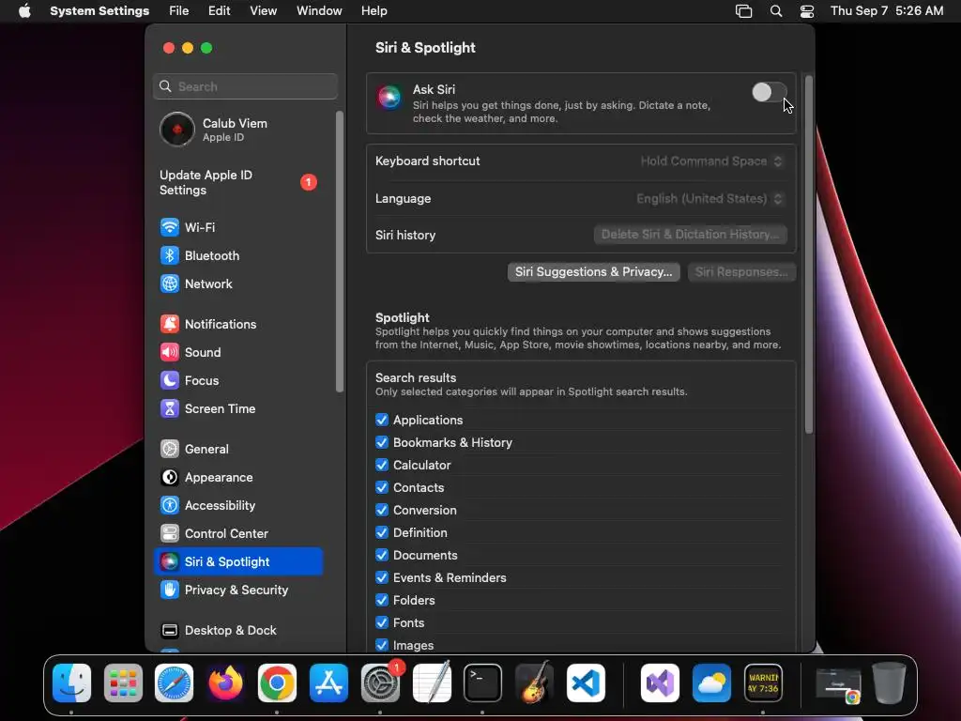Open Visual Studio Code from the Dock

(x=586, y=683)
